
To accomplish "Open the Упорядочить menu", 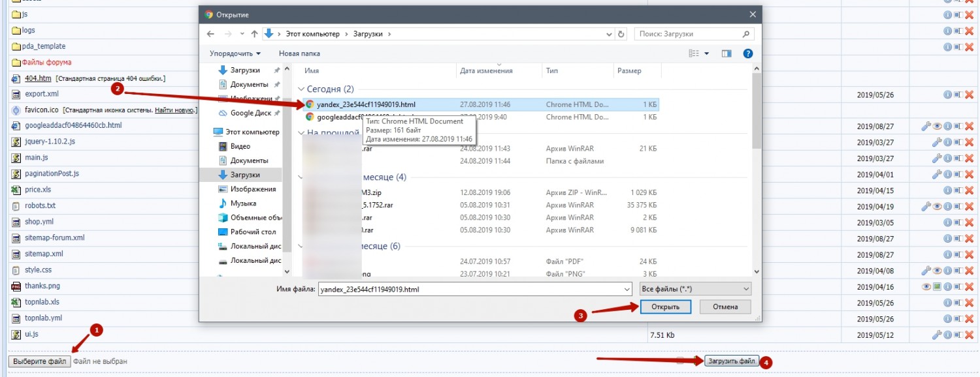I will [x=235, y=53].
